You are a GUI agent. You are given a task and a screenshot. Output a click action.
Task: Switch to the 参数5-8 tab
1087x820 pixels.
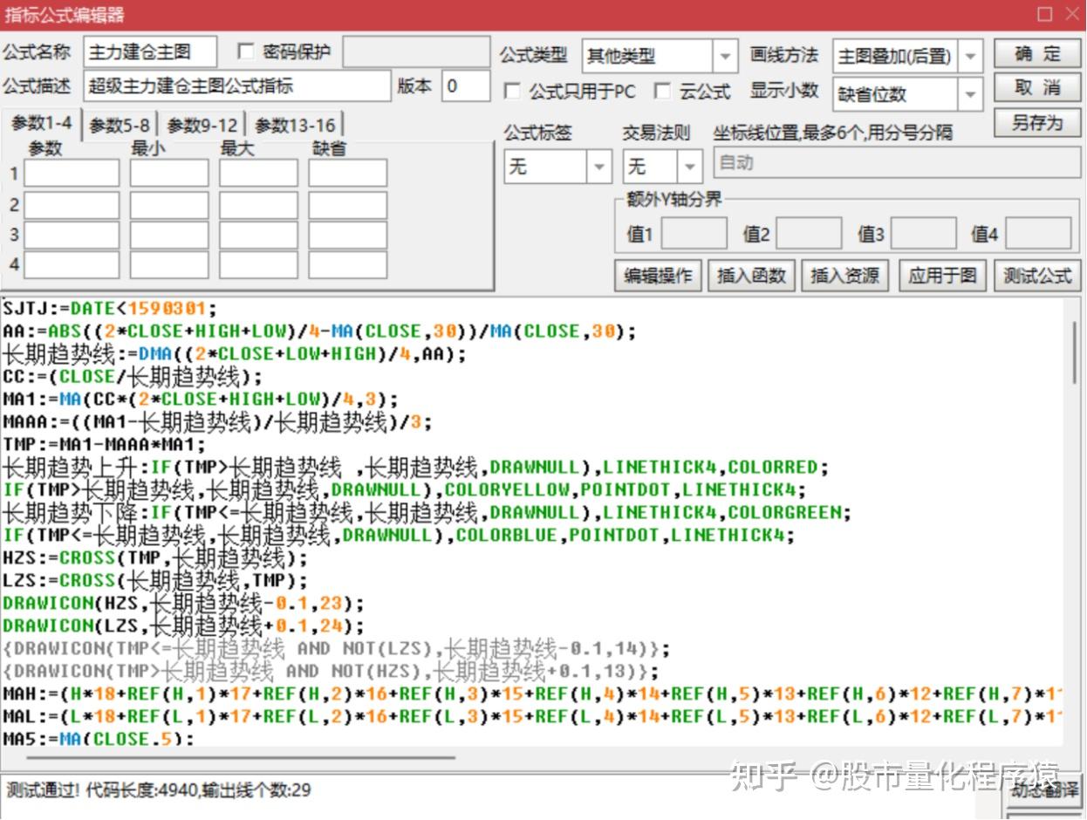(x=120, y=126)
